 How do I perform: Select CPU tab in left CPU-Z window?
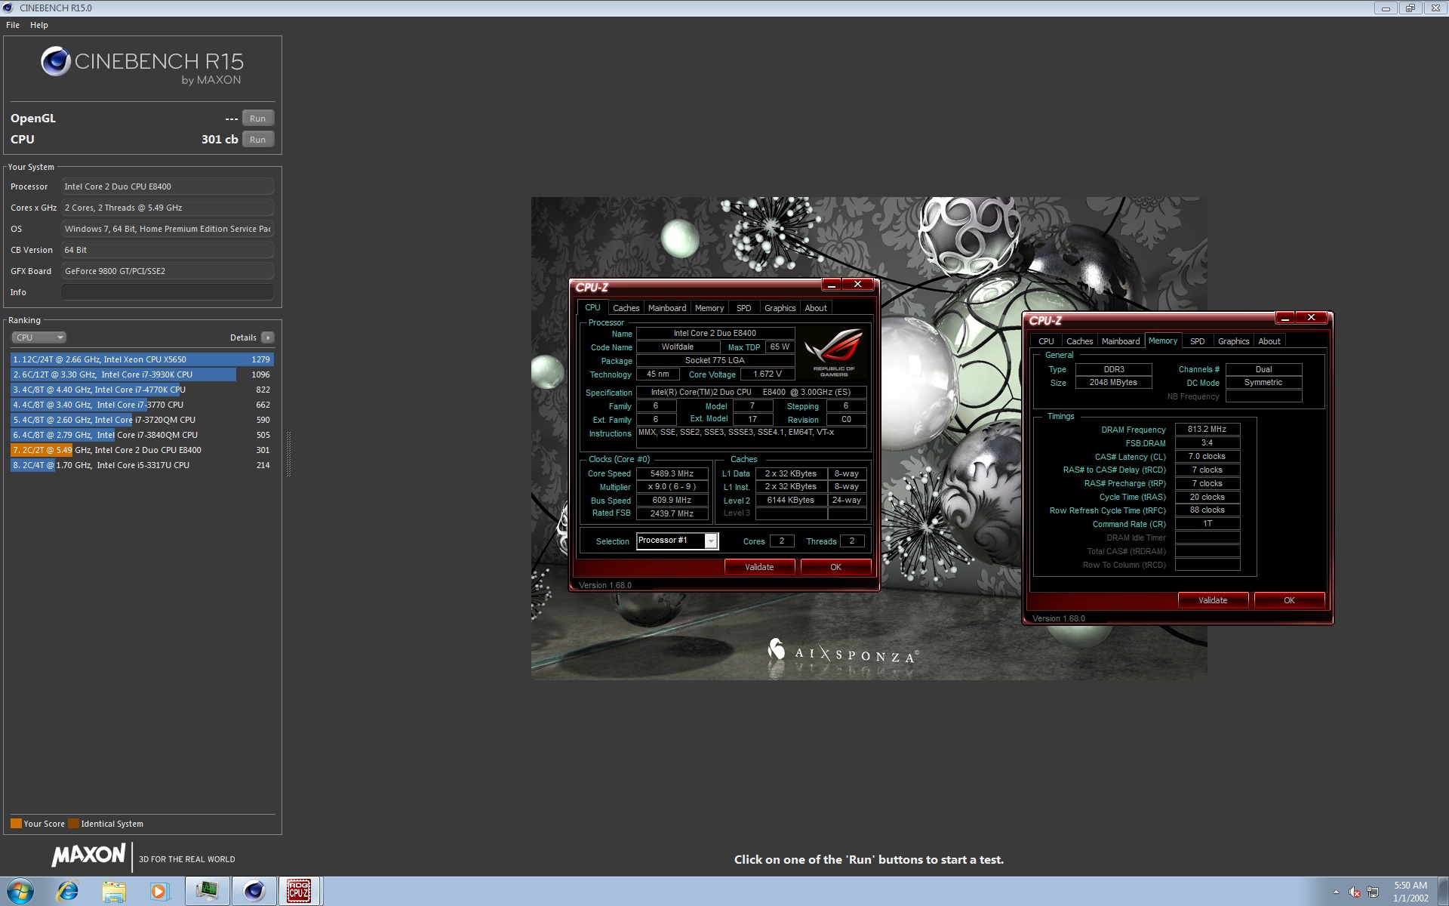coord(592,307)
